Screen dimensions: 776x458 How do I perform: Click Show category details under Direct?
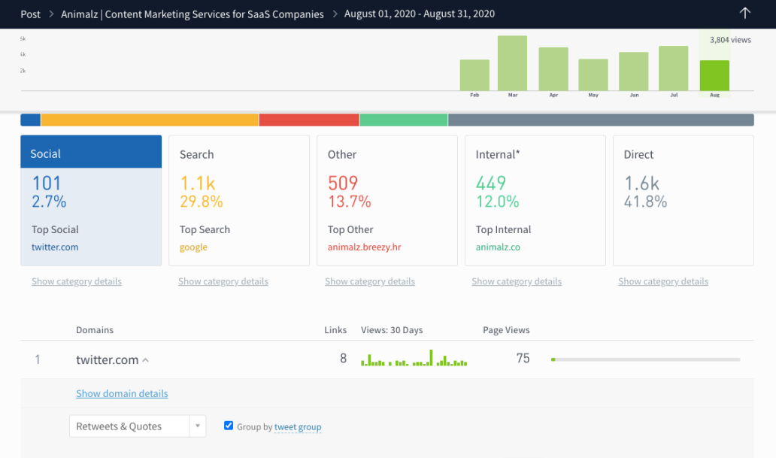[x=662, y=281]
